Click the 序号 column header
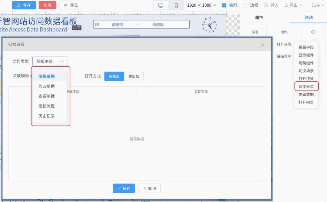 click(x=255, y=32)
